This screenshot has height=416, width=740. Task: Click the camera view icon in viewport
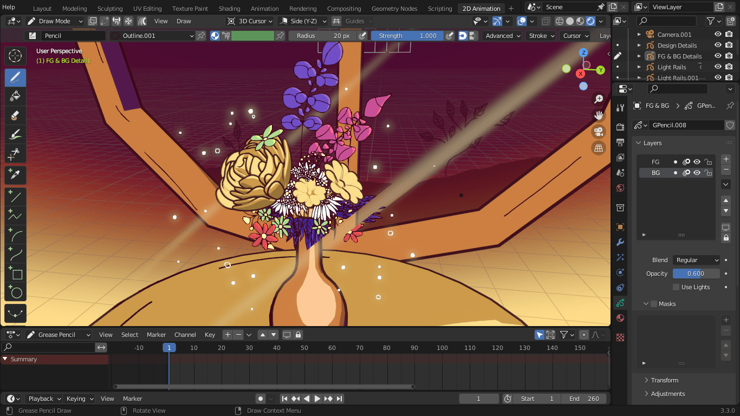(599, 132)
